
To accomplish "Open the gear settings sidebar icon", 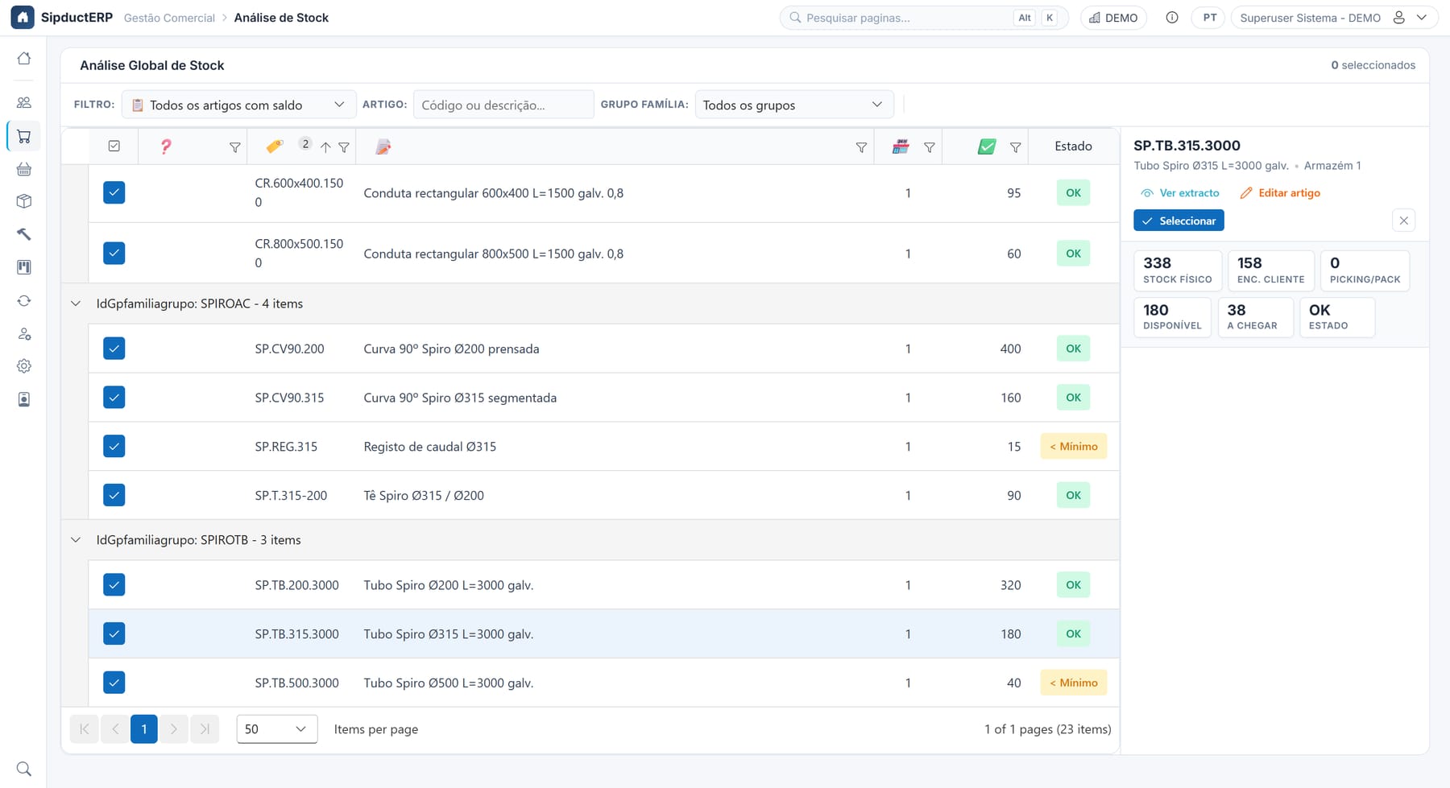I will (24, 366).
